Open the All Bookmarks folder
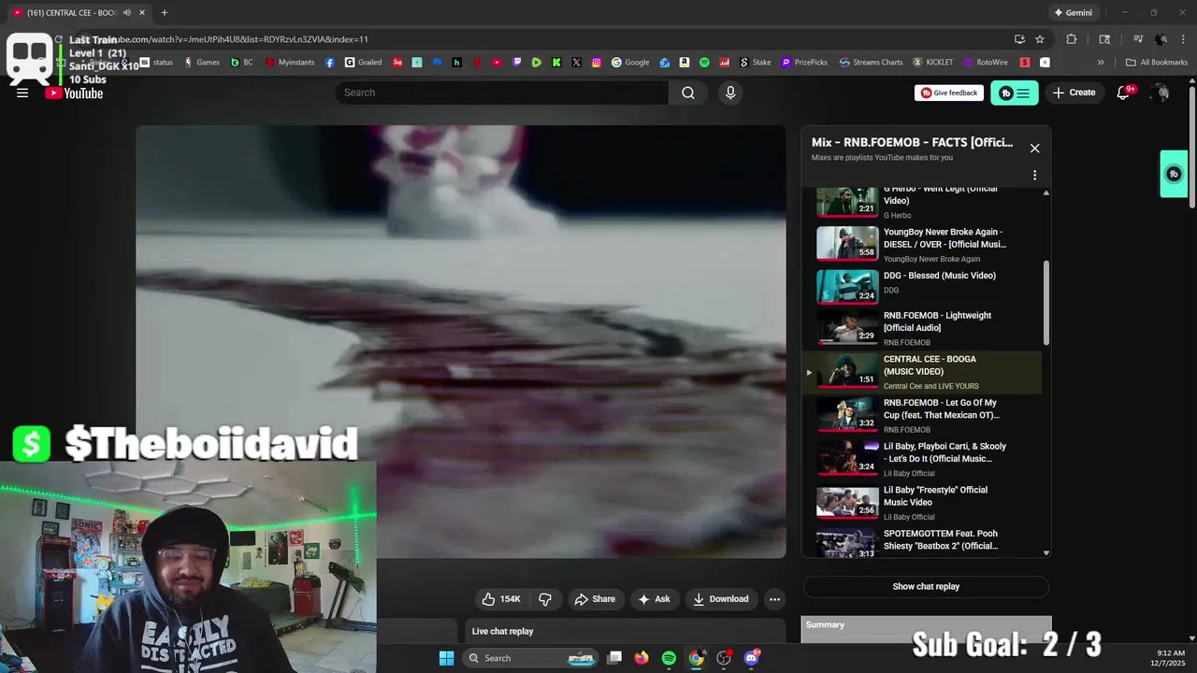 coord(1157,63)
